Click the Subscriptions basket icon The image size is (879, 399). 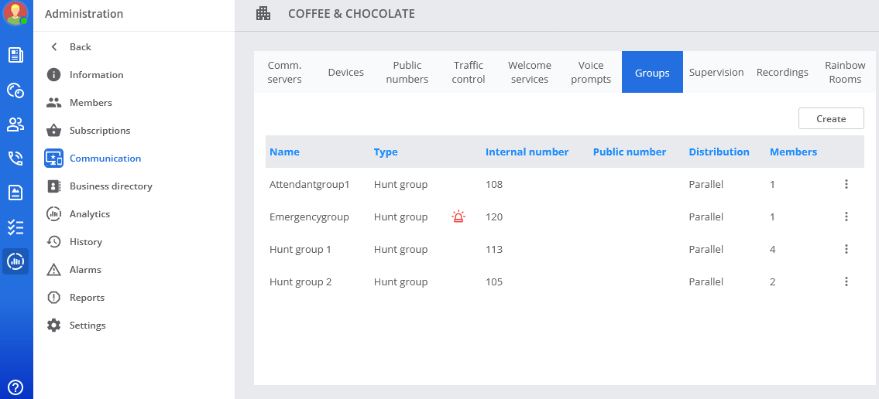click(53, 131)
